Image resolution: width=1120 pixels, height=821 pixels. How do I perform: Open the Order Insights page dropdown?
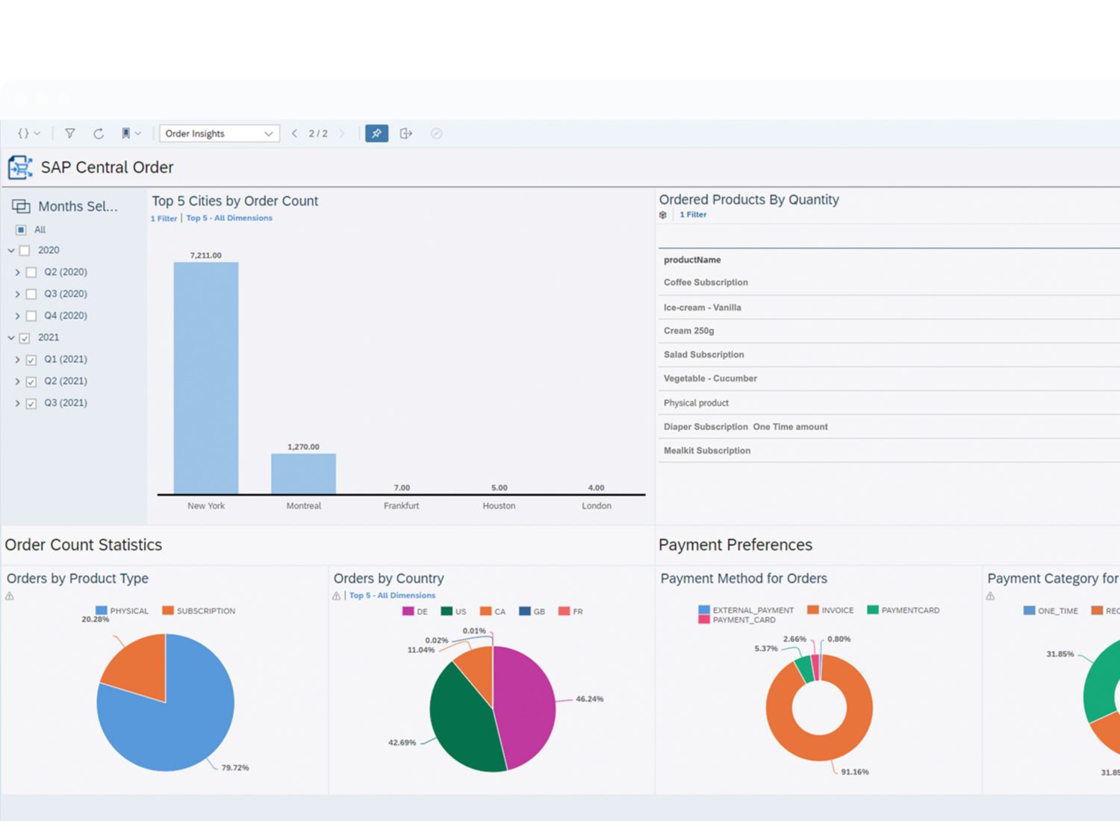(x=219, y=134)
